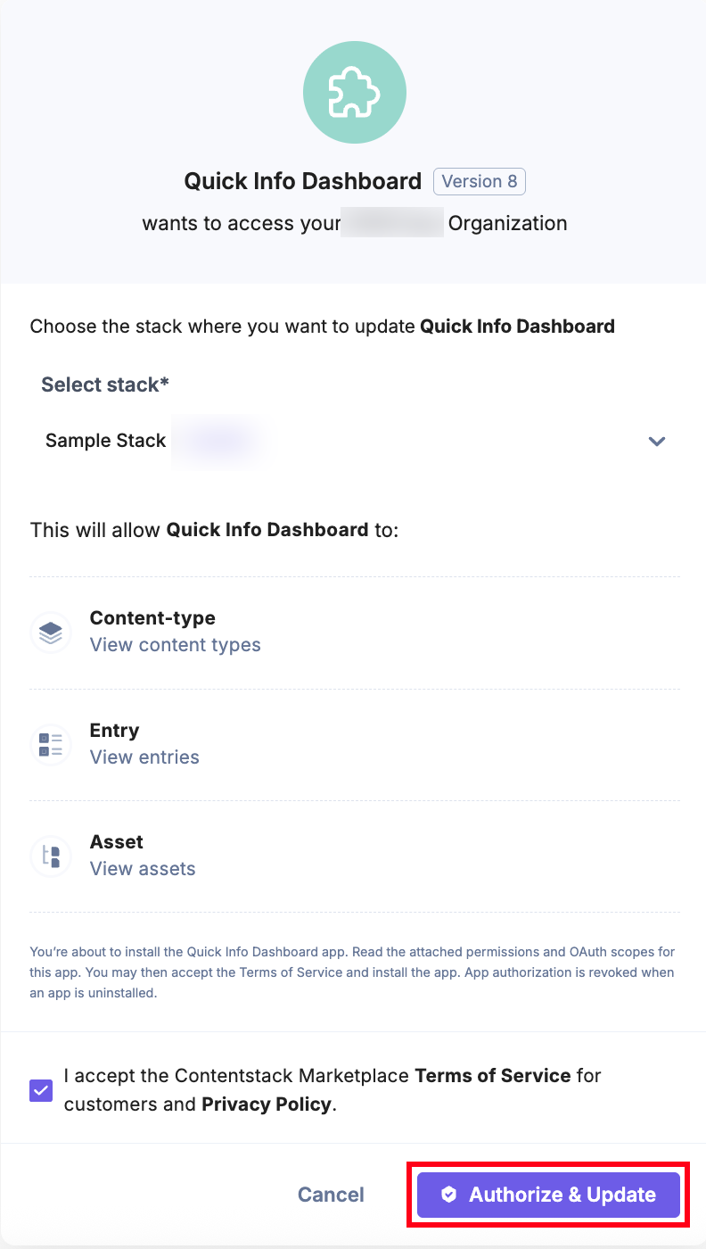Open the View content types link
The height and width of the screenshot is (1249, 706).
175,644
